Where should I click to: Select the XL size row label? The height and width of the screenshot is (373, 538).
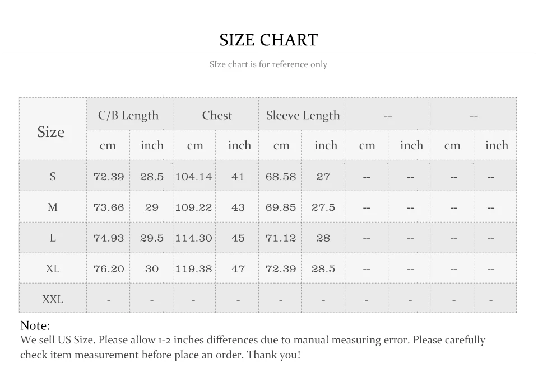click(x=53, y=268)
